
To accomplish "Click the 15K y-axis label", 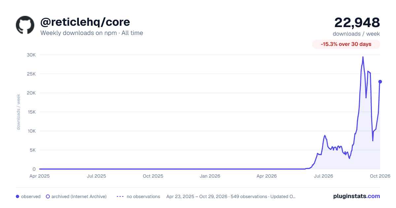I will pyautogui.click(x=31, y=112).
